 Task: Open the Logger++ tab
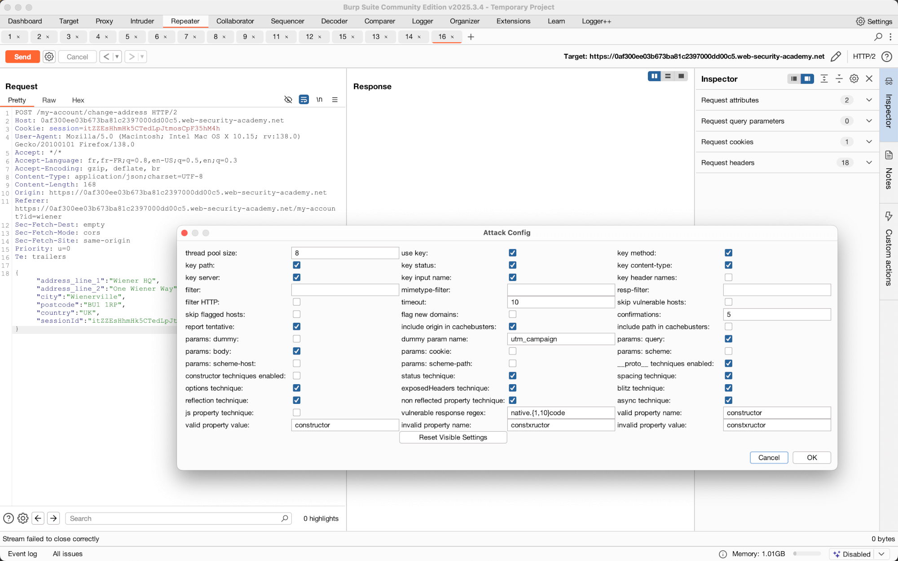[596, 21]
